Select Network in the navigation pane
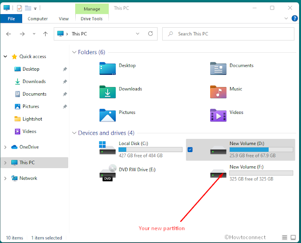Image resolution: width=301 pixels, height=243 pixels. [28, 178]
